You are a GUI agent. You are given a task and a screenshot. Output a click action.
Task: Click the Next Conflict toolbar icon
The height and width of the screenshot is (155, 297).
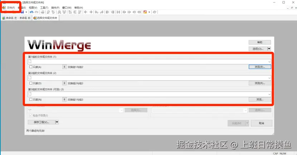coord(59,12)
